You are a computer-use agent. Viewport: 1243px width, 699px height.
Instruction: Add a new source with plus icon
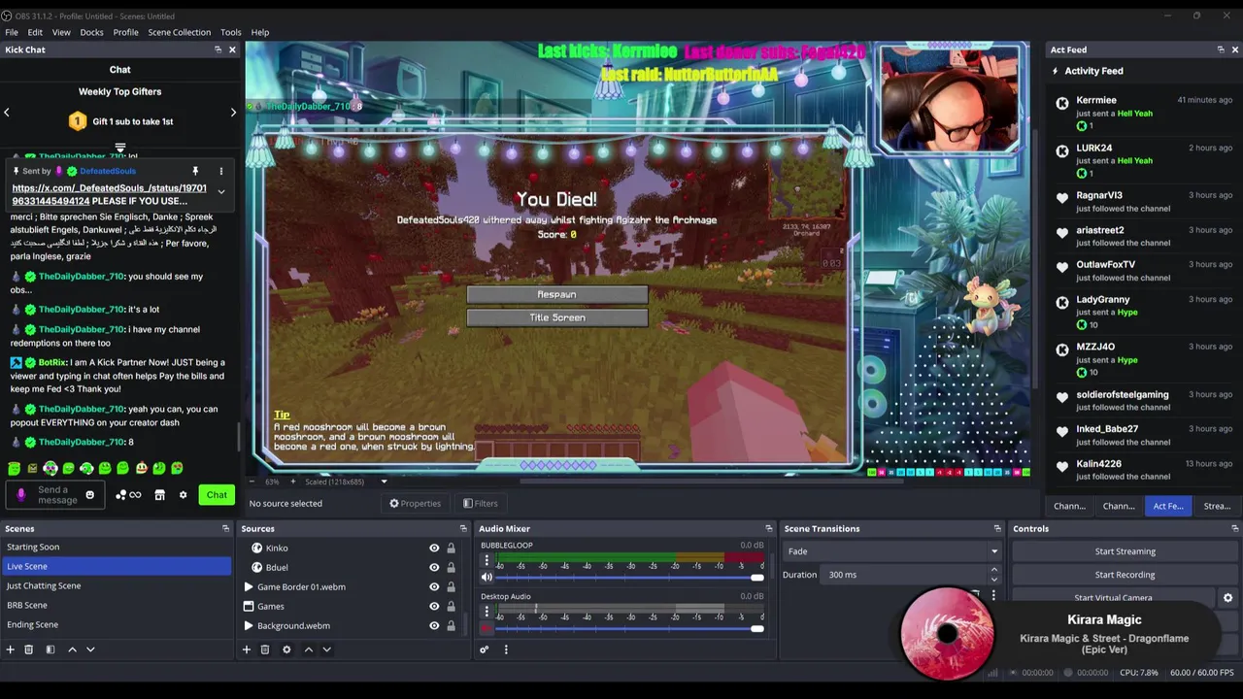point(247,649)
